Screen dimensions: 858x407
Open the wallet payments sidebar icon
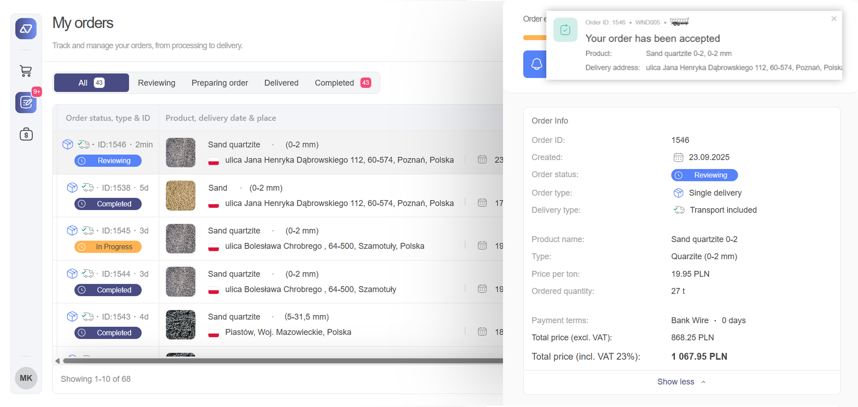coord(26,134)
